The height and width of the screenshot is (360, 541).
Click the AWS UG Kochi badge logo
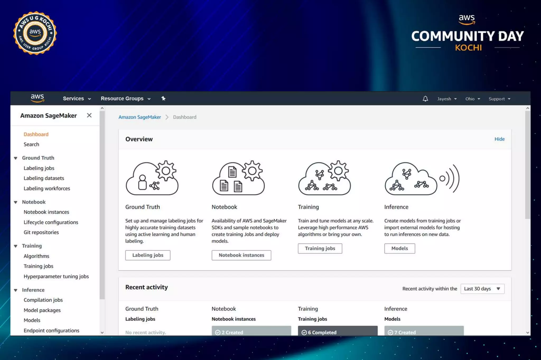pyautogui.click(x=35, y=33)
